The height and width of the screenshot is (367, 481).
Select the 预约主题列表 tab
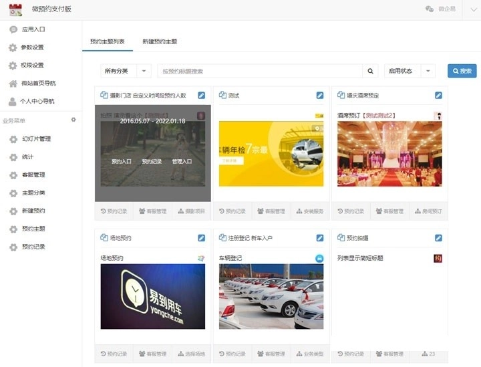(107, 41)
